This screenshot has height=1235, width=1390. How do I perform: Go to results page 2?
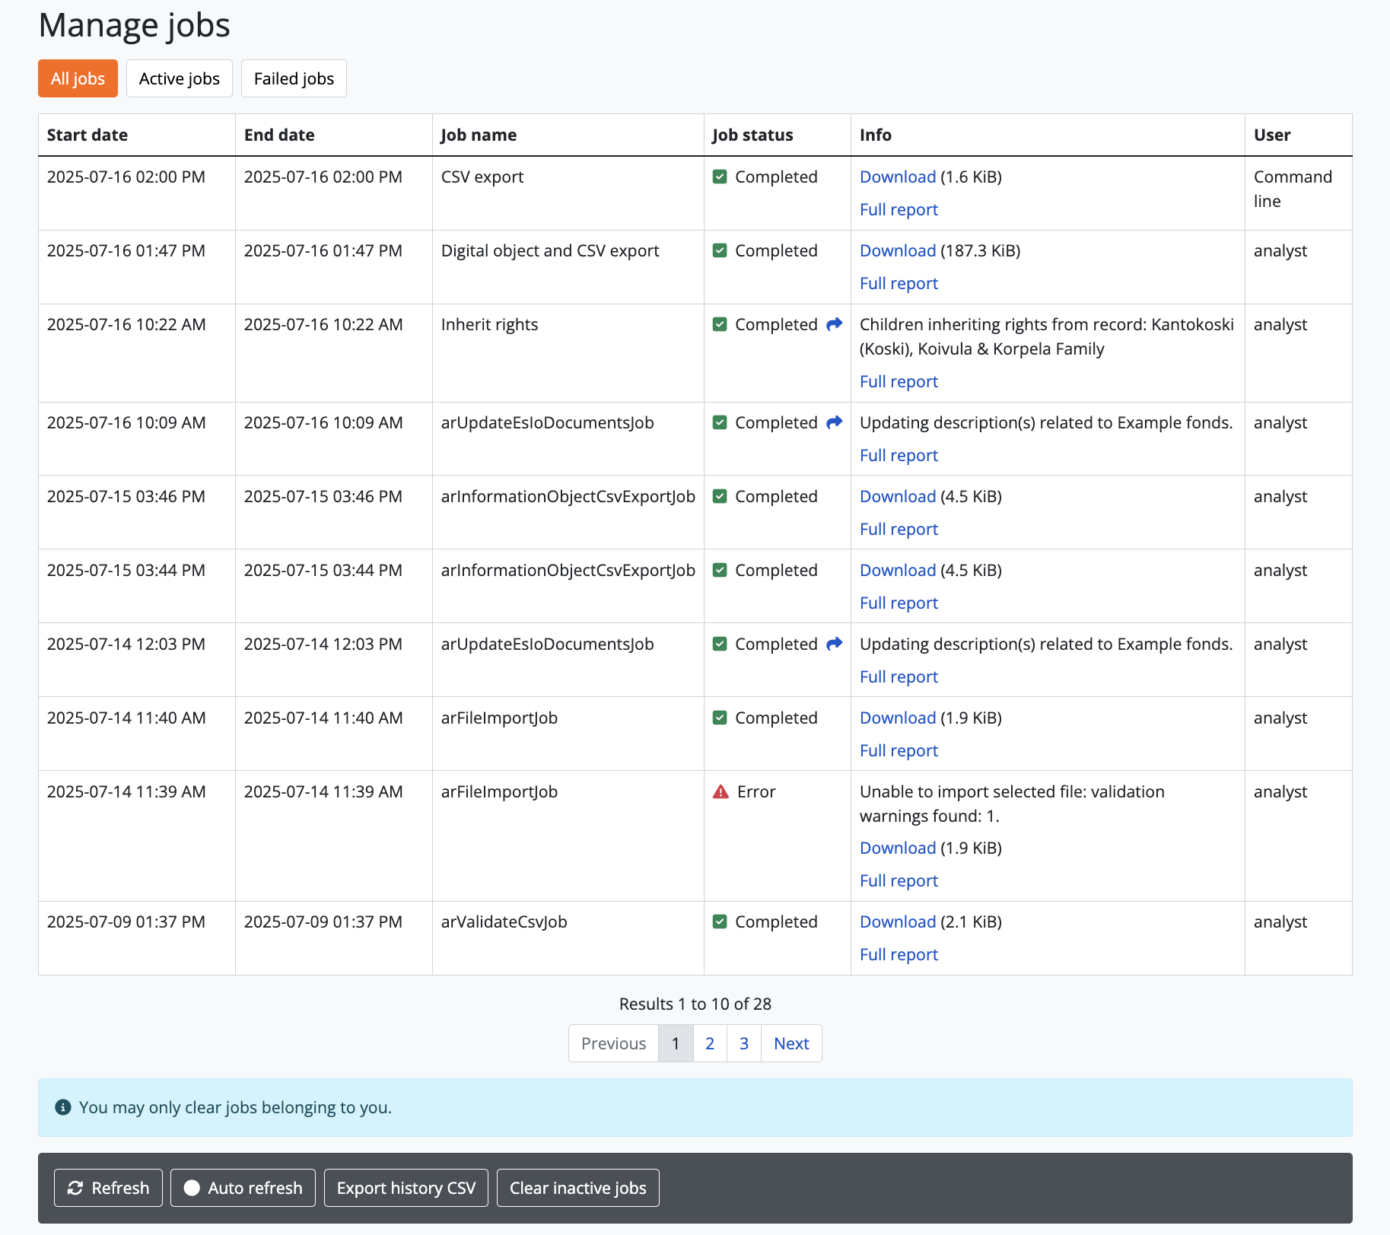(x=710, y=1044)
